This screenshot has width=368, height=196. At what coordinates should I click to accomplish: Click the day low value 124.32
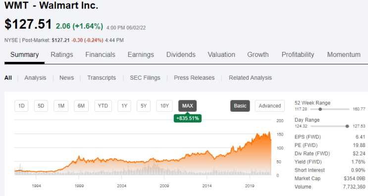[x=301, y=126]
